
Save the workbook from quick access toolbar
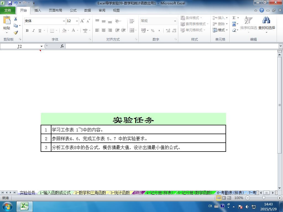coord(10,3)
